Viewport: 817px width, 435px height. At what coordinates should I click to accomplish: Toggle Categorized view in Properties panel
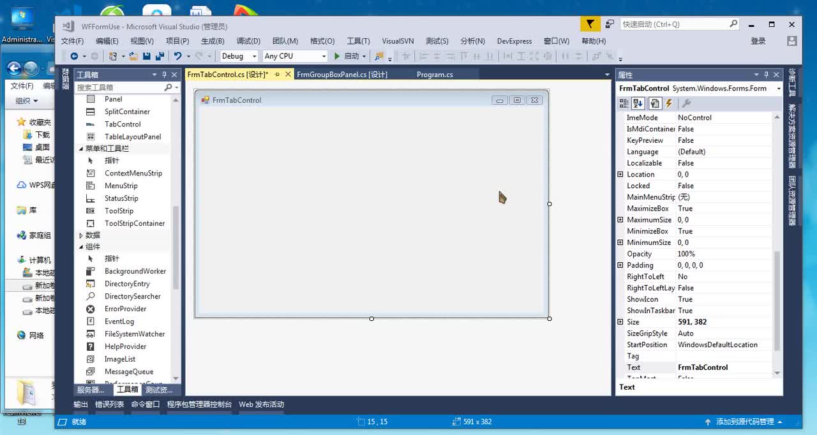[624, 103]
